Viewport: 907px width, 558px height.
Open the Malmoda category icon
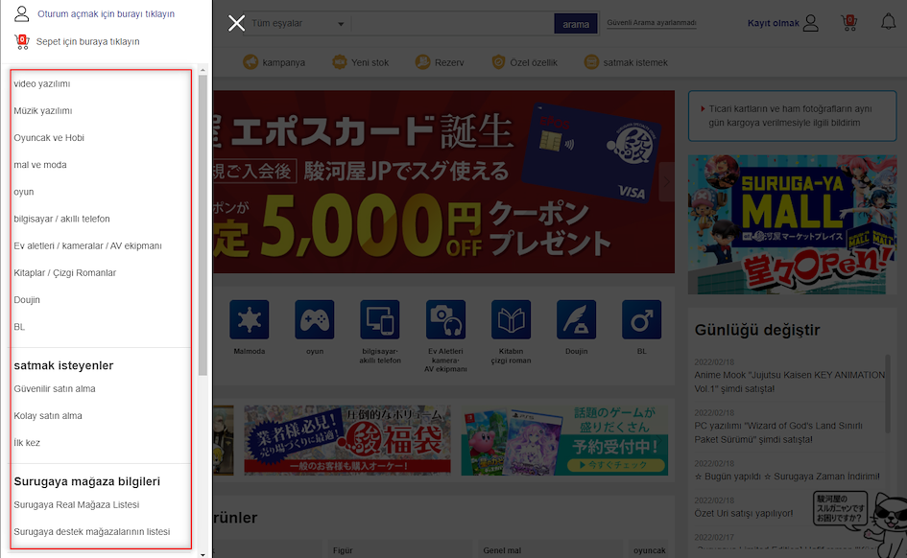pyautogui.click(x=250, y=319)
